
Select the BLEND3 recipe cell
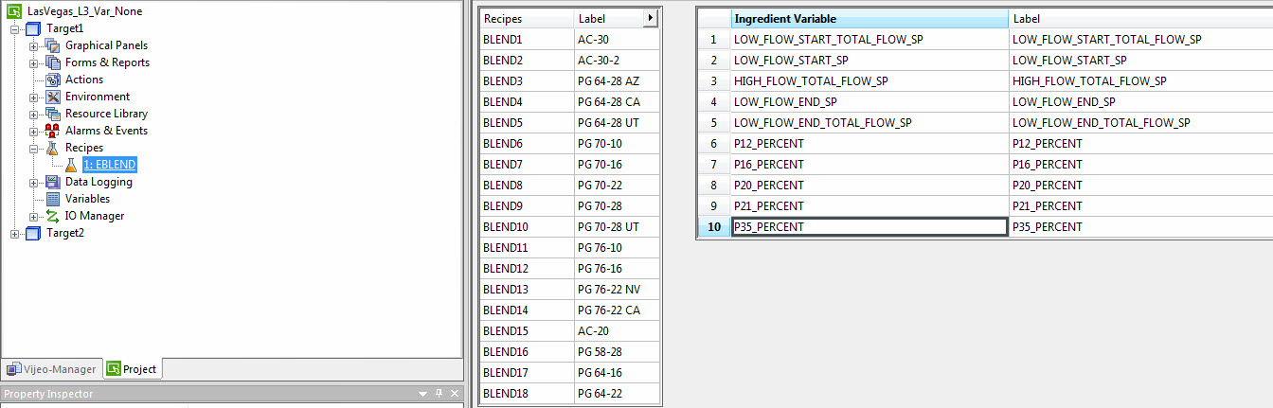pyautogui.click(x=527, y=81)
